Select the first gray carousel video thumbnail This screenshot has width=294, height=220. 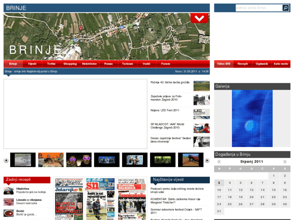click(x=23, y=160)
